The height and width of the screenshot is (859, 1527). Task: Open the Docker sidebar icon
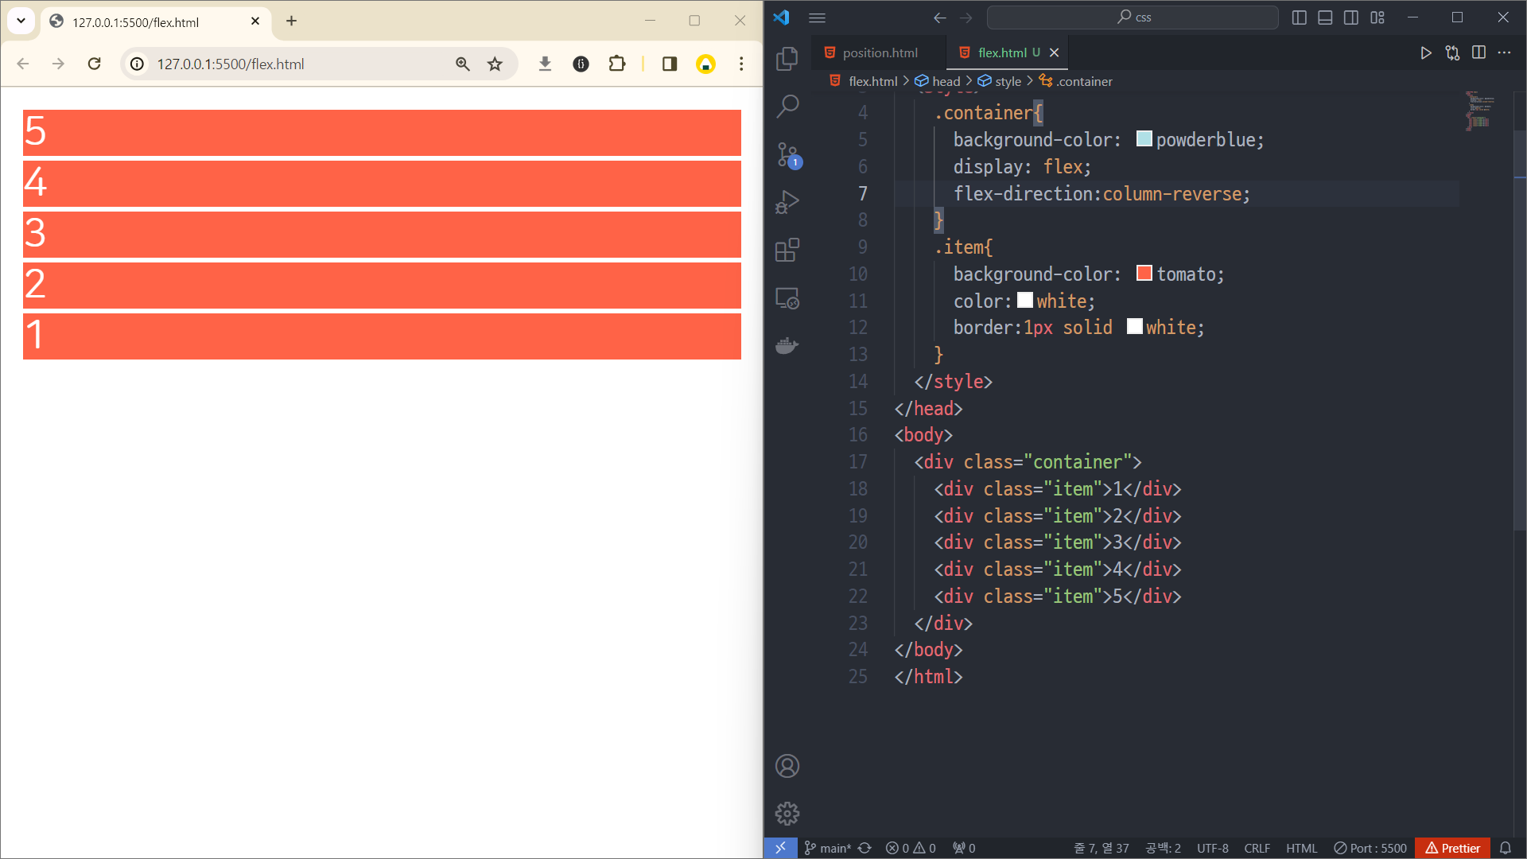[x=787, y=346]
